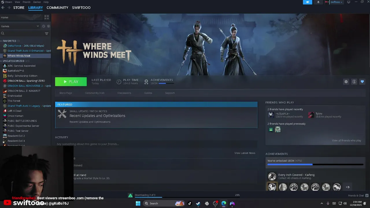
Task: Open library Home
Action: tap(21, 17)
